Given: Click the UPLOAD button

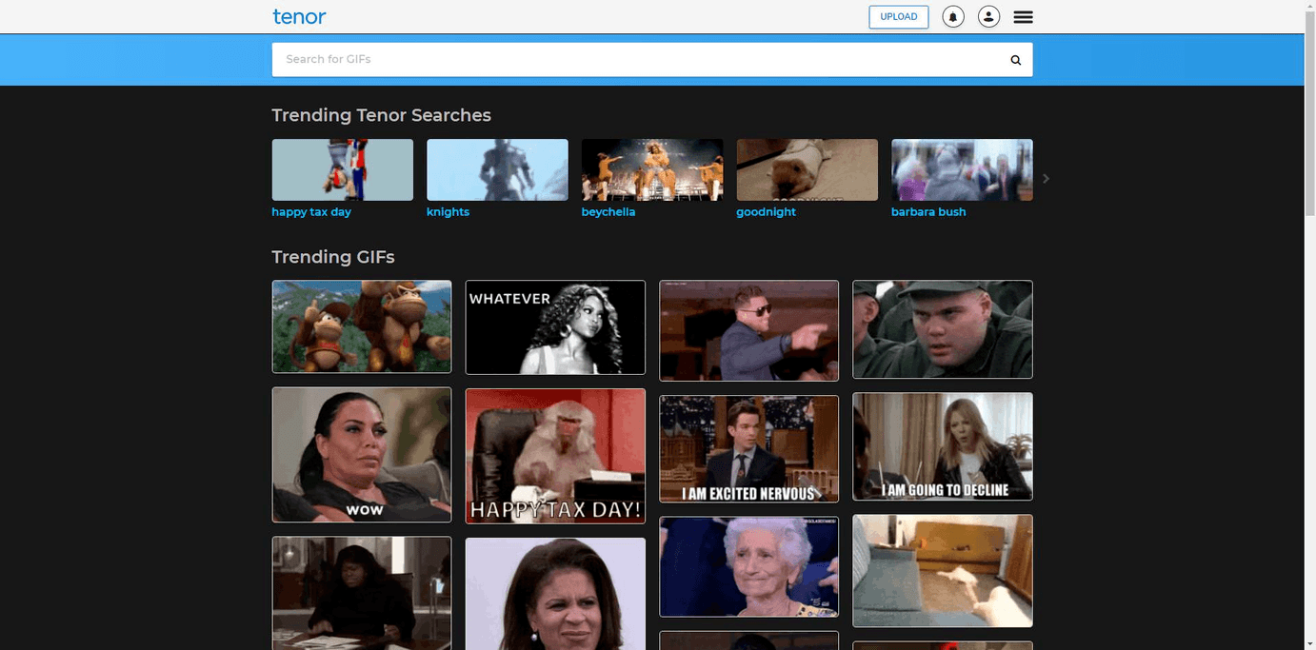Looking at the screenshot, I should point(899,17).
